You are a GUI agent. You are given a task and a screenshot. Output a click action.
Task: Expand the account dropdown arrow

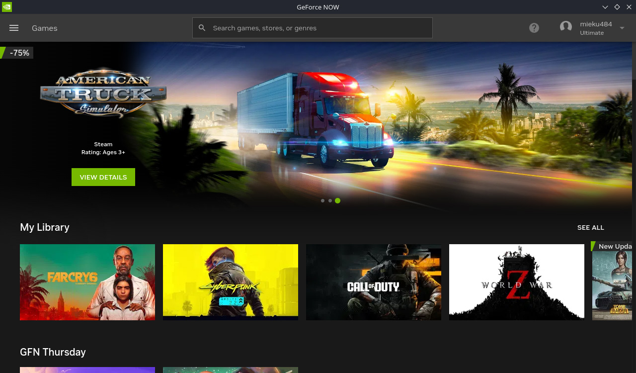click(x=622, y=28)
